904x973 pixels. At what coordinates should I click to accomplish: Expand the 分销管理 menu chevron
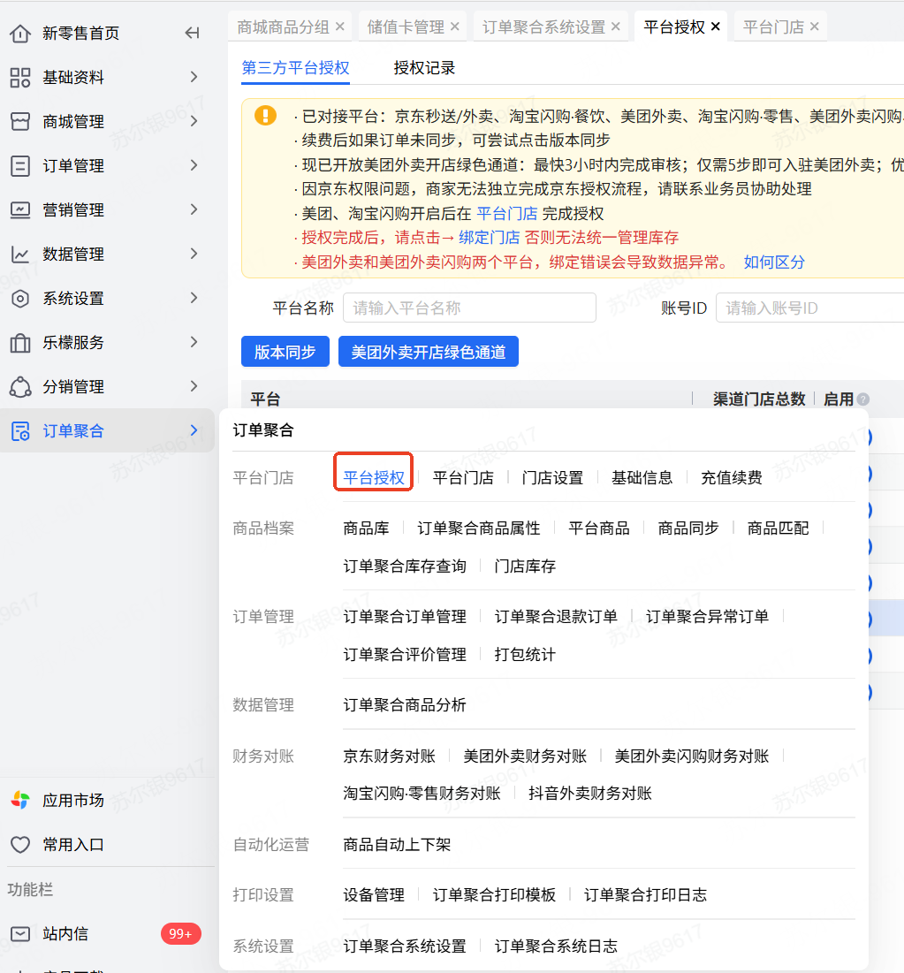(194, 386)
